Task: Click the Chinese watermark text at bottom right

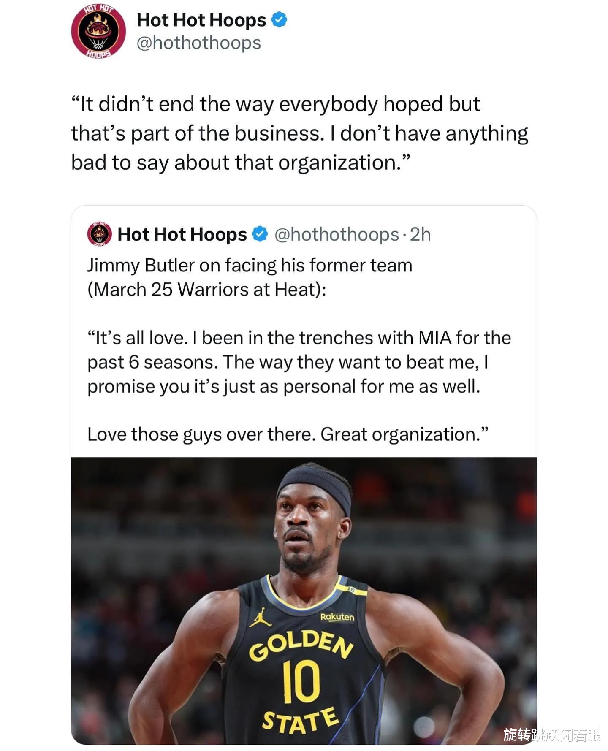Action: point(552,735)
